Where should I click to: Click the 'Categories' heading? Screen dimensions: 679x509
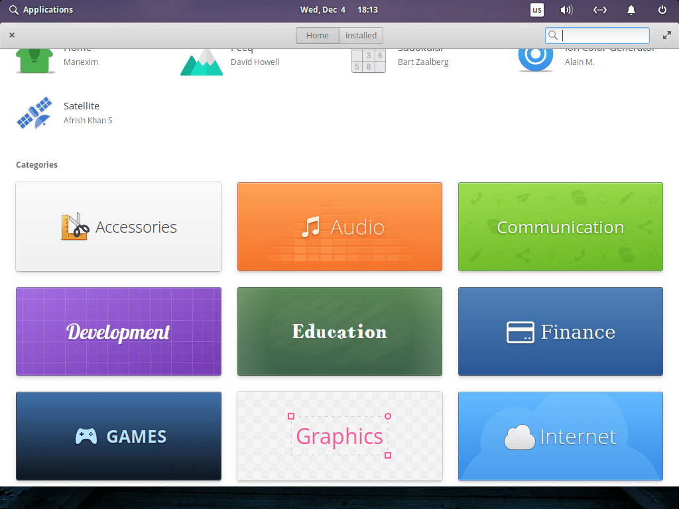pos(37,164)
